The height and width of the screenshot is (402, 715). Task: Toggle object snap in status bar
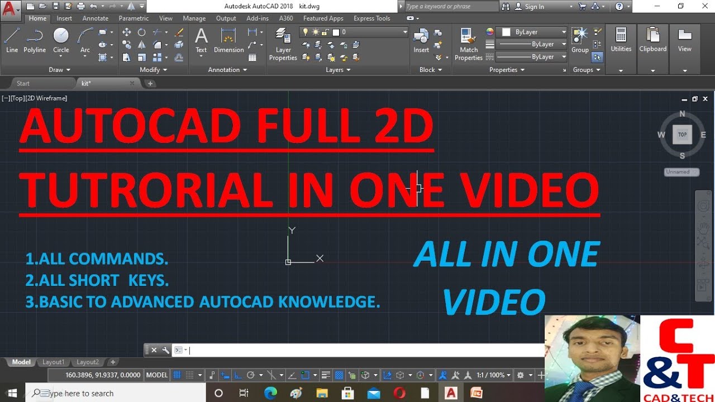click(x=305, y=375)
